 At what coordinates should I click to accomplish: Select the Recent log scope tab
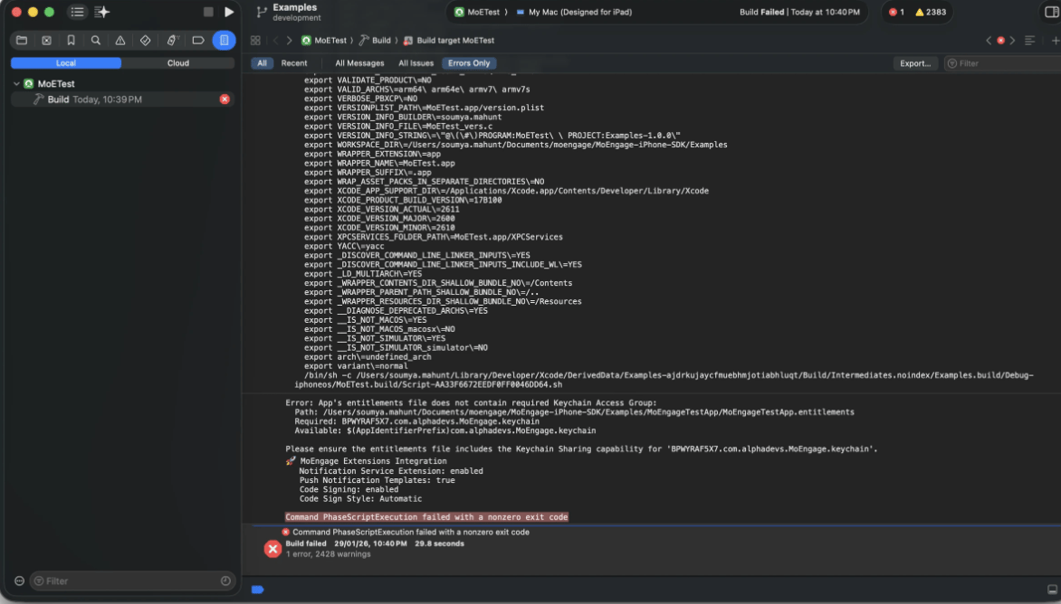[293, 62]
